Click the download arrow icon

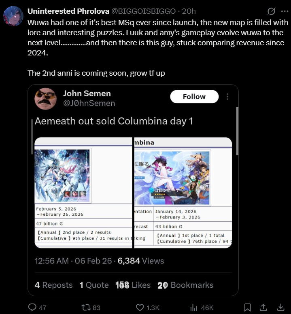click(281, 307)
